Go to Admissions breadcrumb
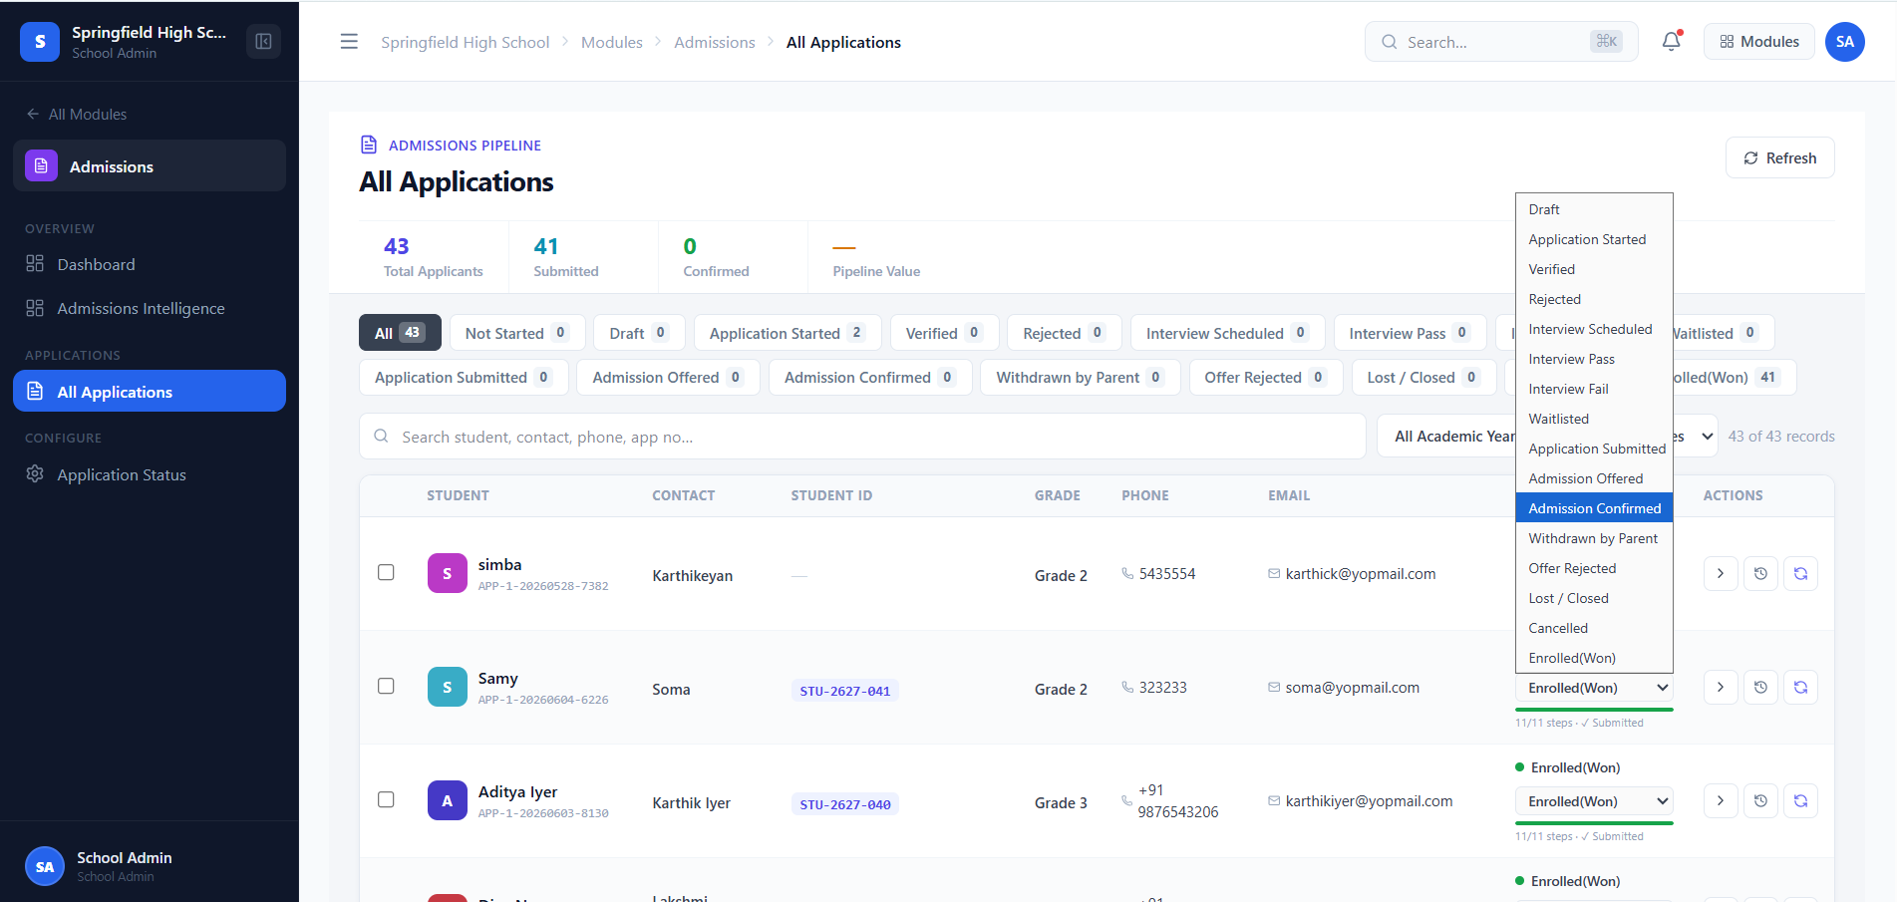1897x902 pixels. tap(714, 42)
